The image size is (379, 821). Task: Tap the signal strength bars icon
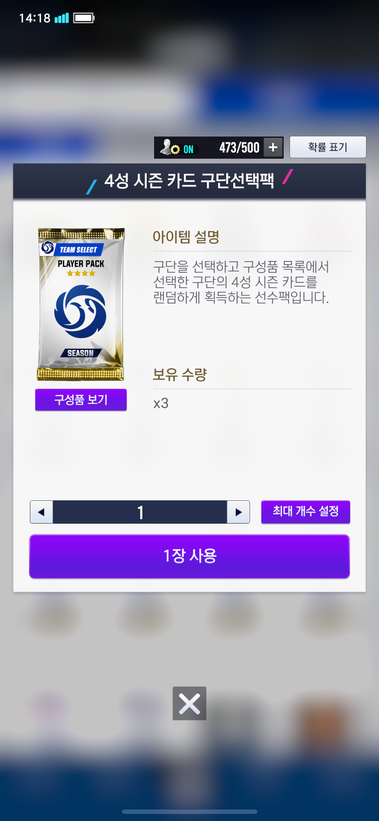click(x=62, y=18)
